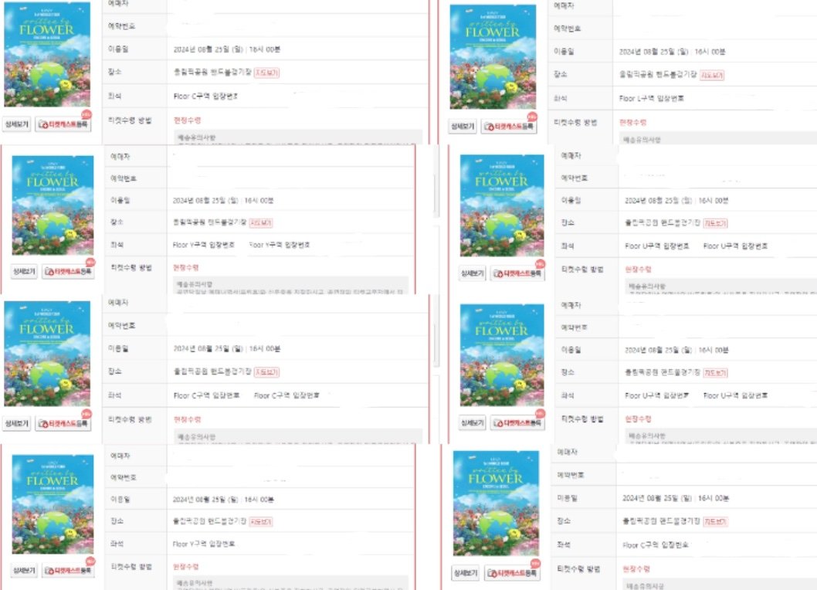Click 현장수령 text in top-left Floor C구역 card
This screenshot has height=590, width=817.
tap(187, 120)
